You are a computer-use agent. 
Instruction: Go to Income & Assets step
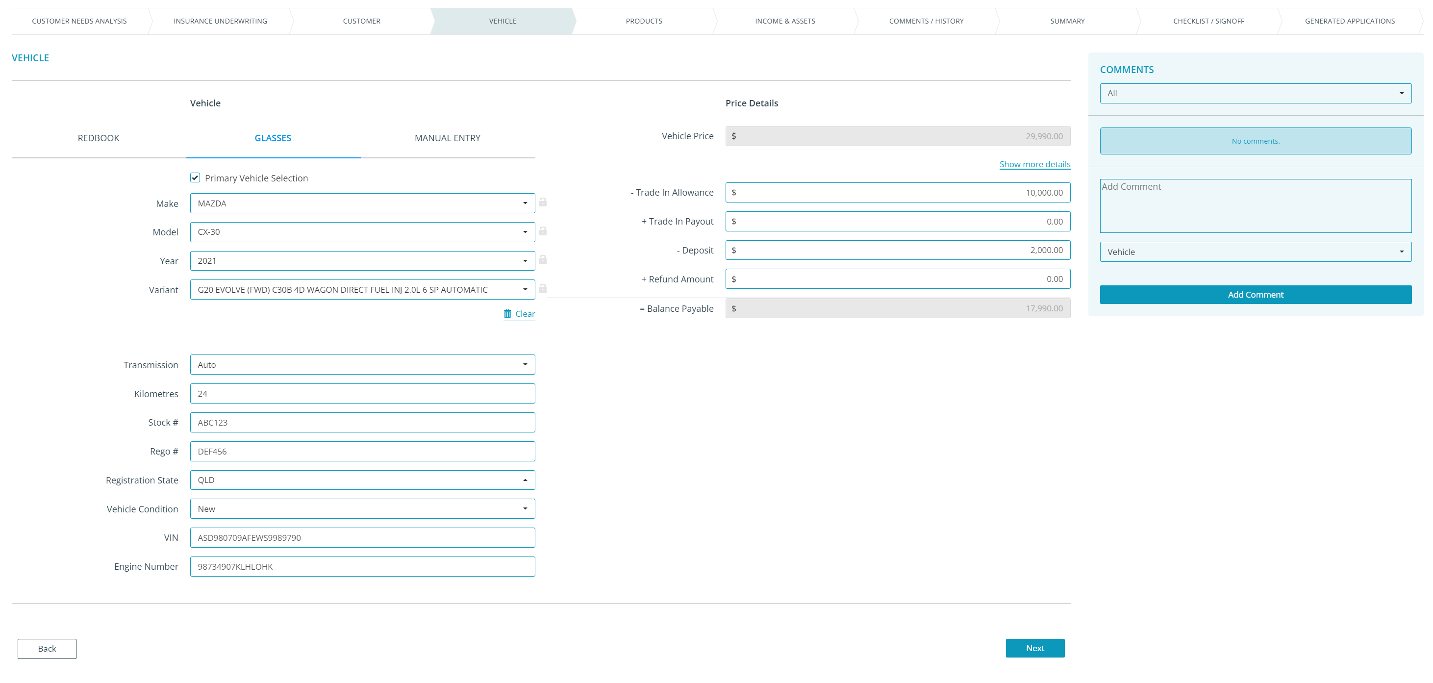785,21
